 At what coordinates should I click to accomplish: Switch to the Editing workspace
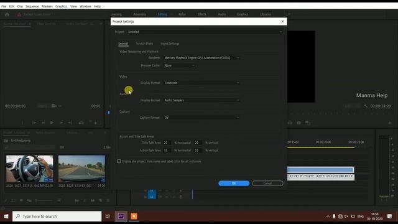[162, 14]
